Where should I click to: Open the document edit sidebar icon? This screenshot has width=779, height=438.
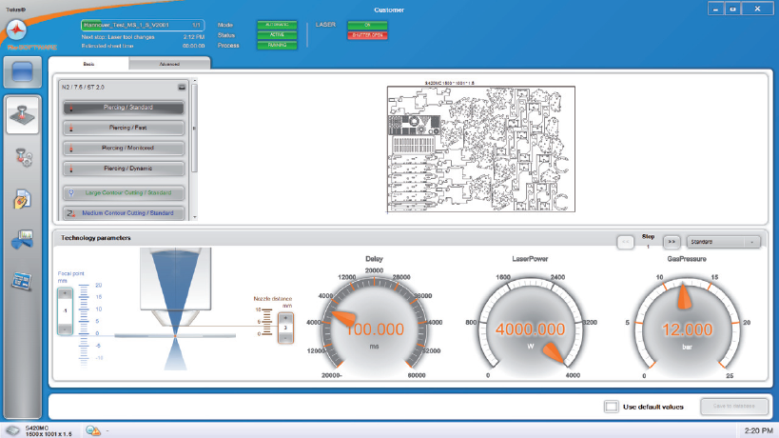22,199
